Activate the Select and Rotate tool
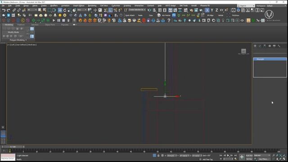Screen dimensions: 288x162 [x=65, y=10]
